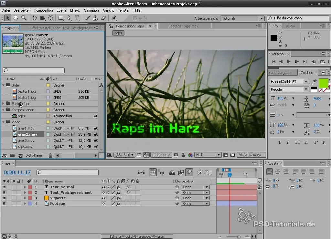The width and height of the screenshot is (331, 239).
Task: Click the 8-Bit-Kanal color depth label
Action: coord(34,155)
